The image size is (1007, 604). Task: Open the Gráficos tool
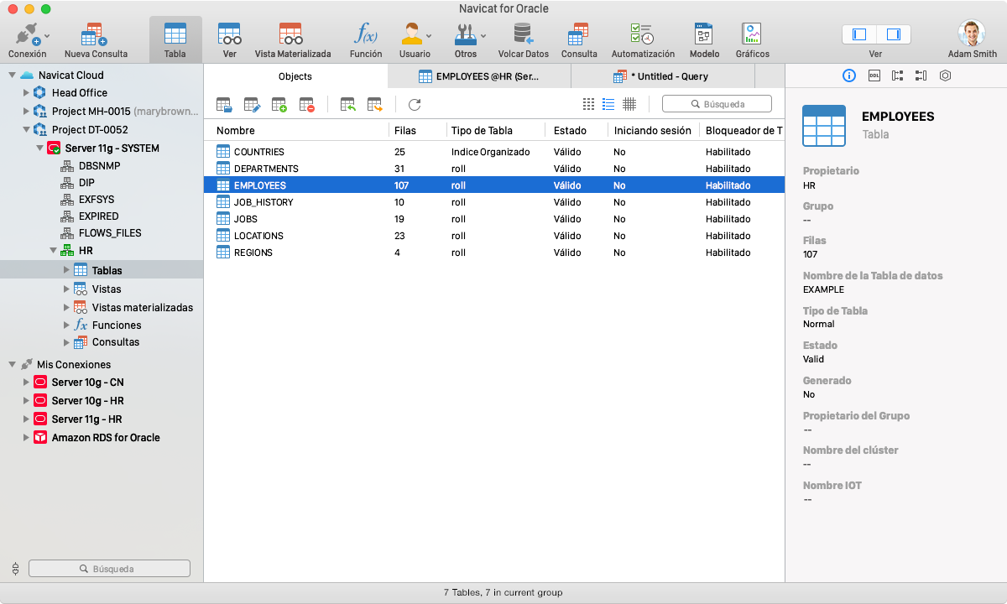coord(751,38)
